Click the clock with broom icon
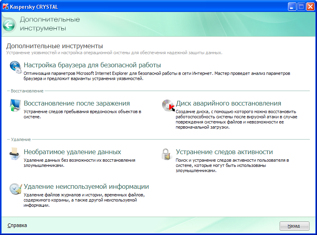Viewport: 317px width, 235px height. pyautogui.click(x=15, y=188)
